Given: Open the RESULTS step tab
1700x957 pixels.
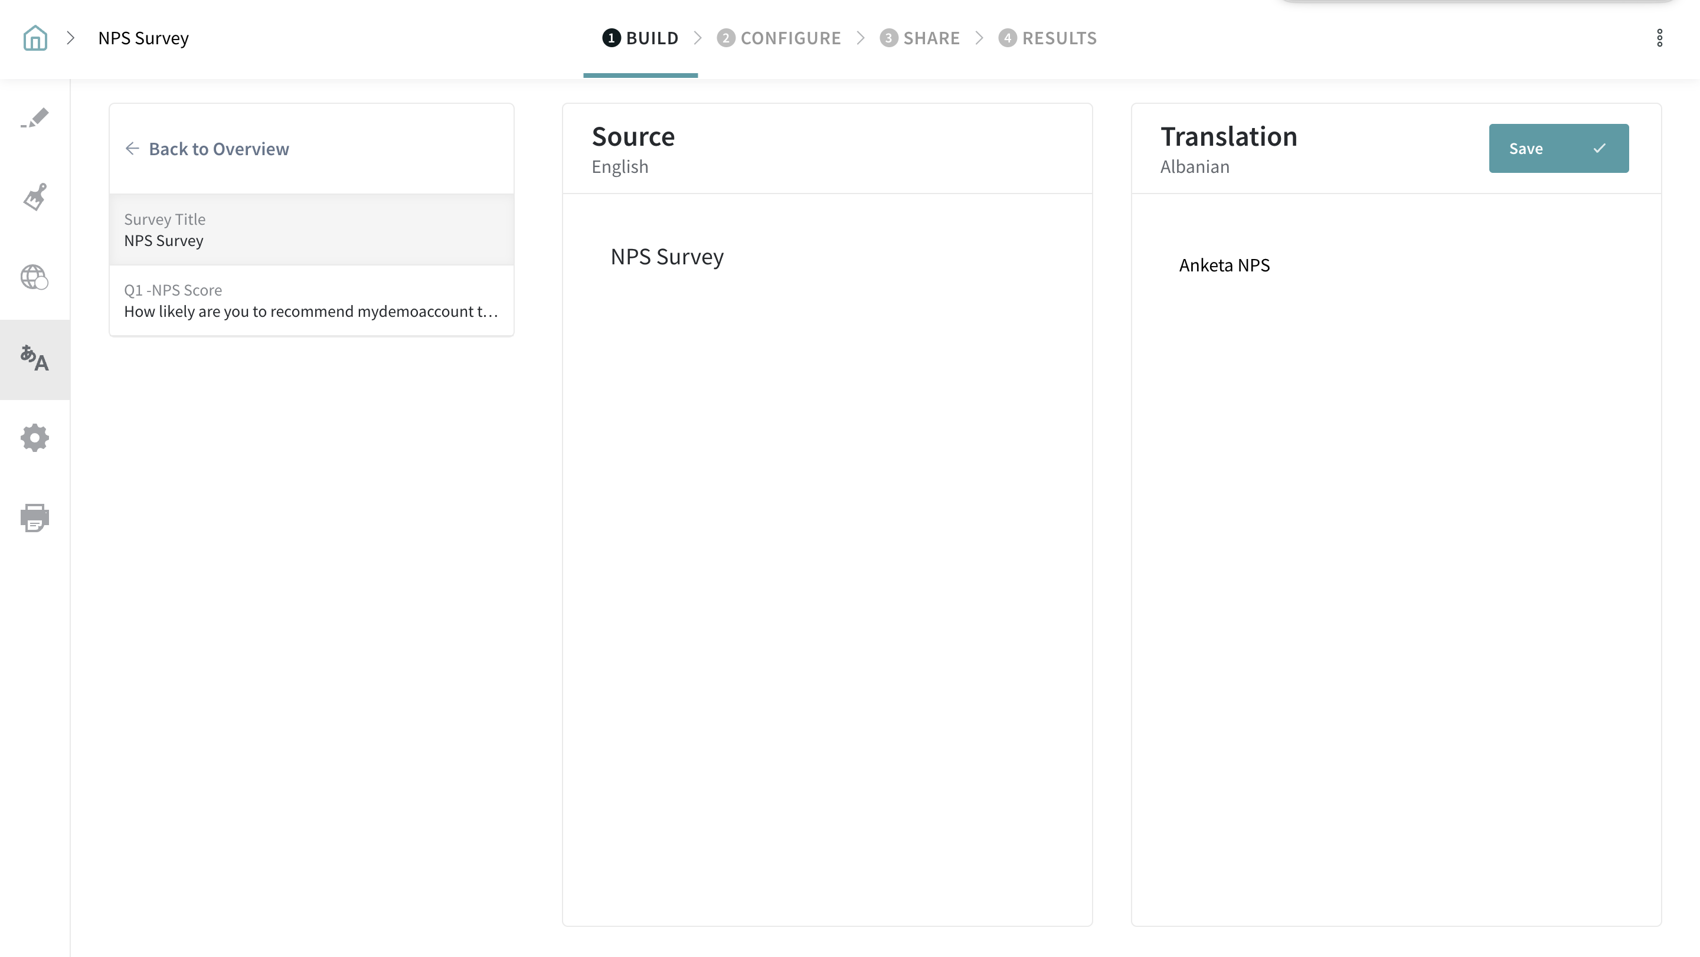Looking at the screenshot, I should click(x=1047, y=38).
